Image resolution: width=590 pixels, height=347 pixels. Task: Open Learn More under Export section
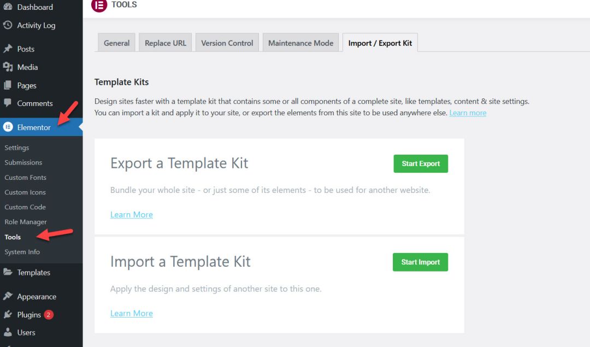click(x=131, y=214)
